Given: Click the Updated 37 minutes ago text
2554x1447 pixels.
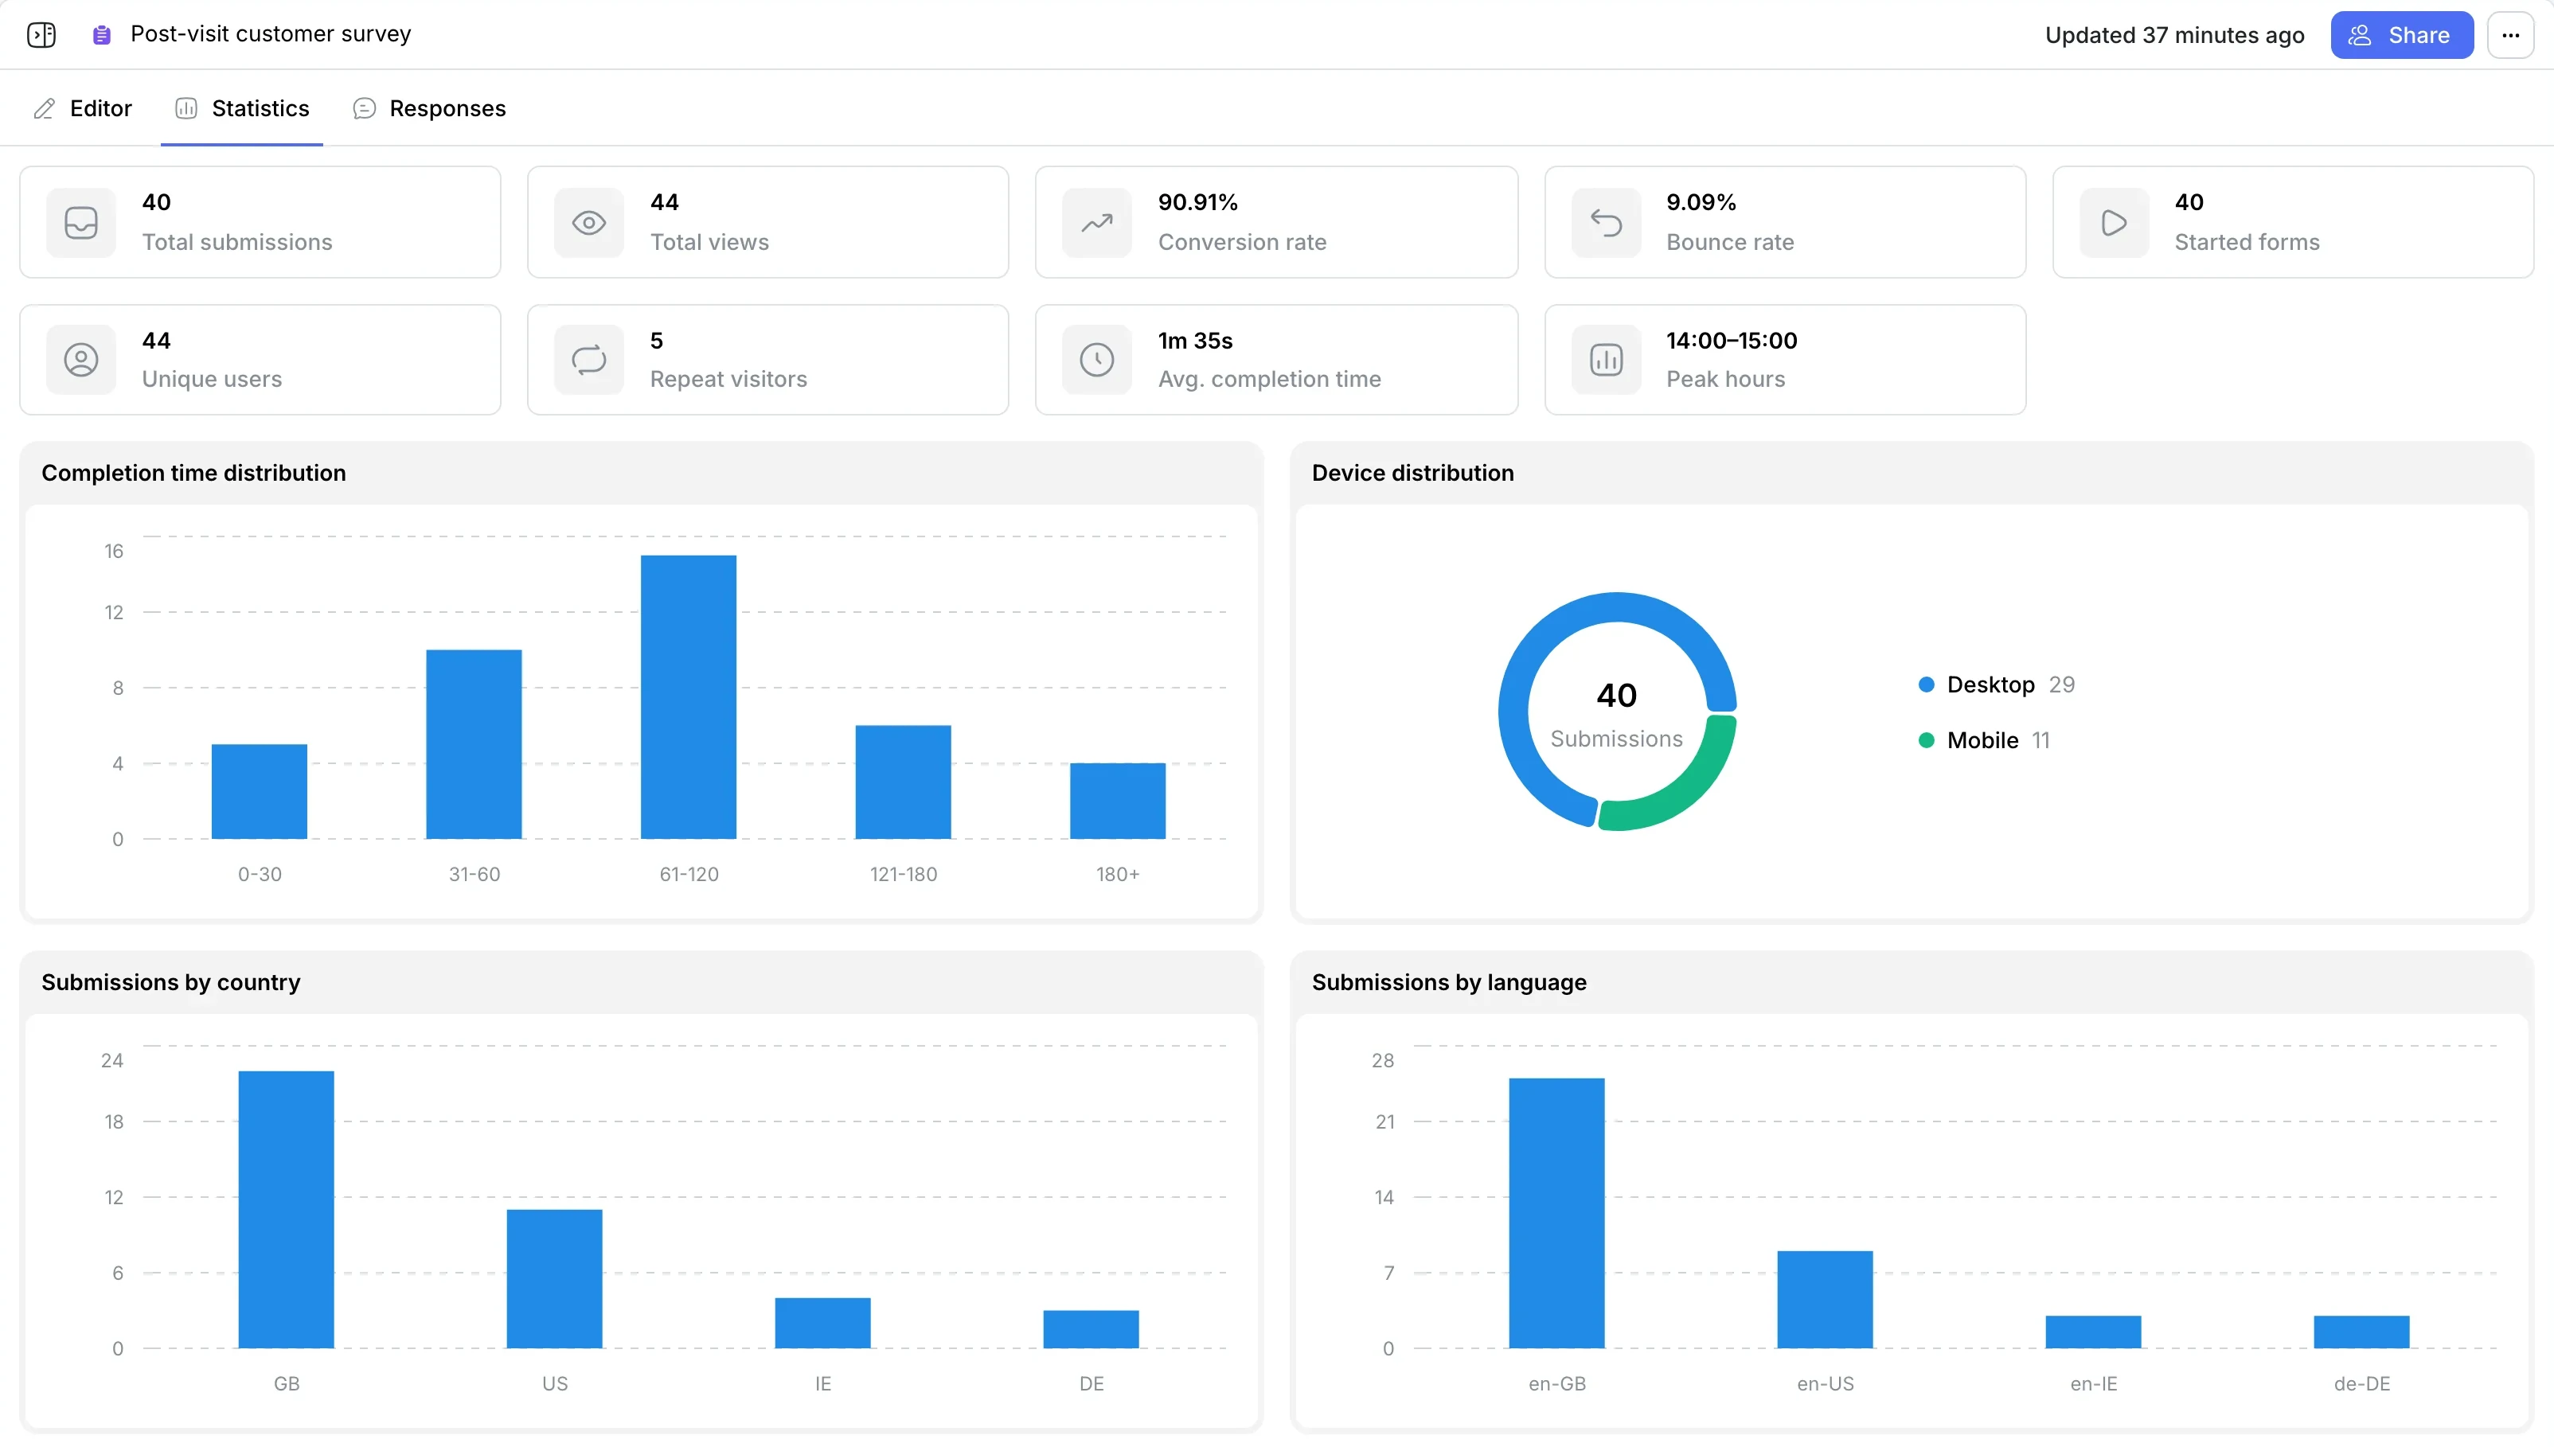Looking at the screenshot, I should pos(2174,35).
